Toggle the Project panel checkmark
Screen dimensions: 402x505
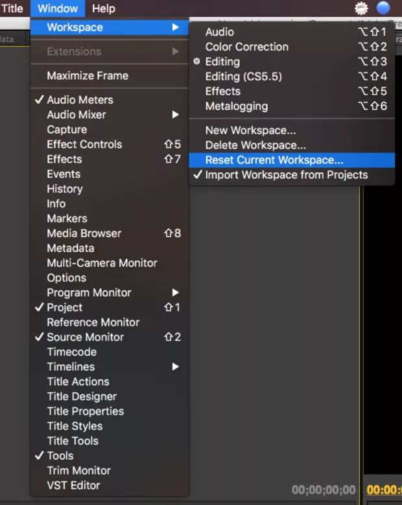(x=110, y=307)
